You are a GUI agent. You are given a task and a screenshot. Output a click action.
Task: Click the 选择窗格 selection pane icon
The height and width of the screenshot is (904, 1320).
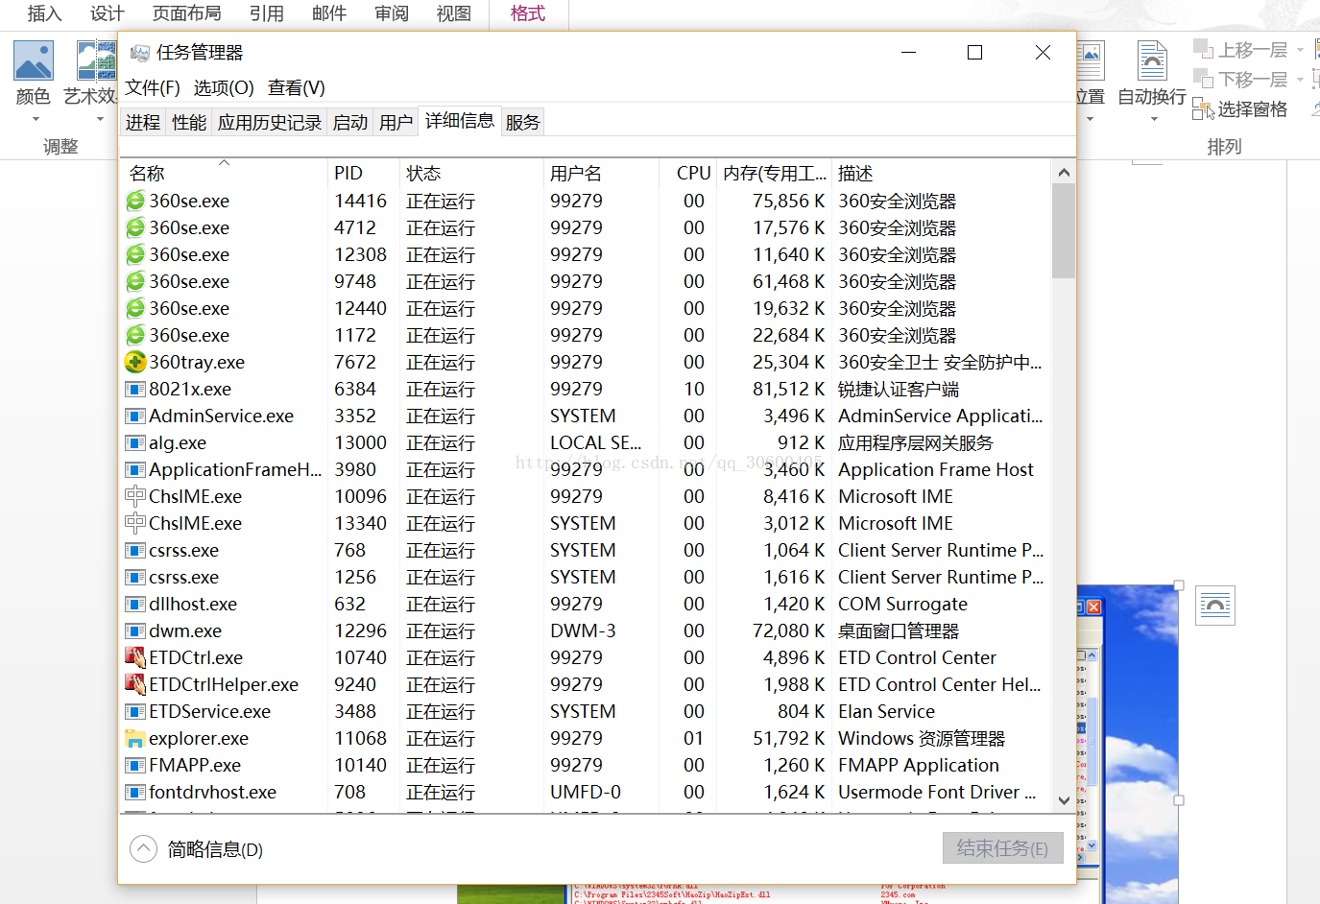(1203, 109)
